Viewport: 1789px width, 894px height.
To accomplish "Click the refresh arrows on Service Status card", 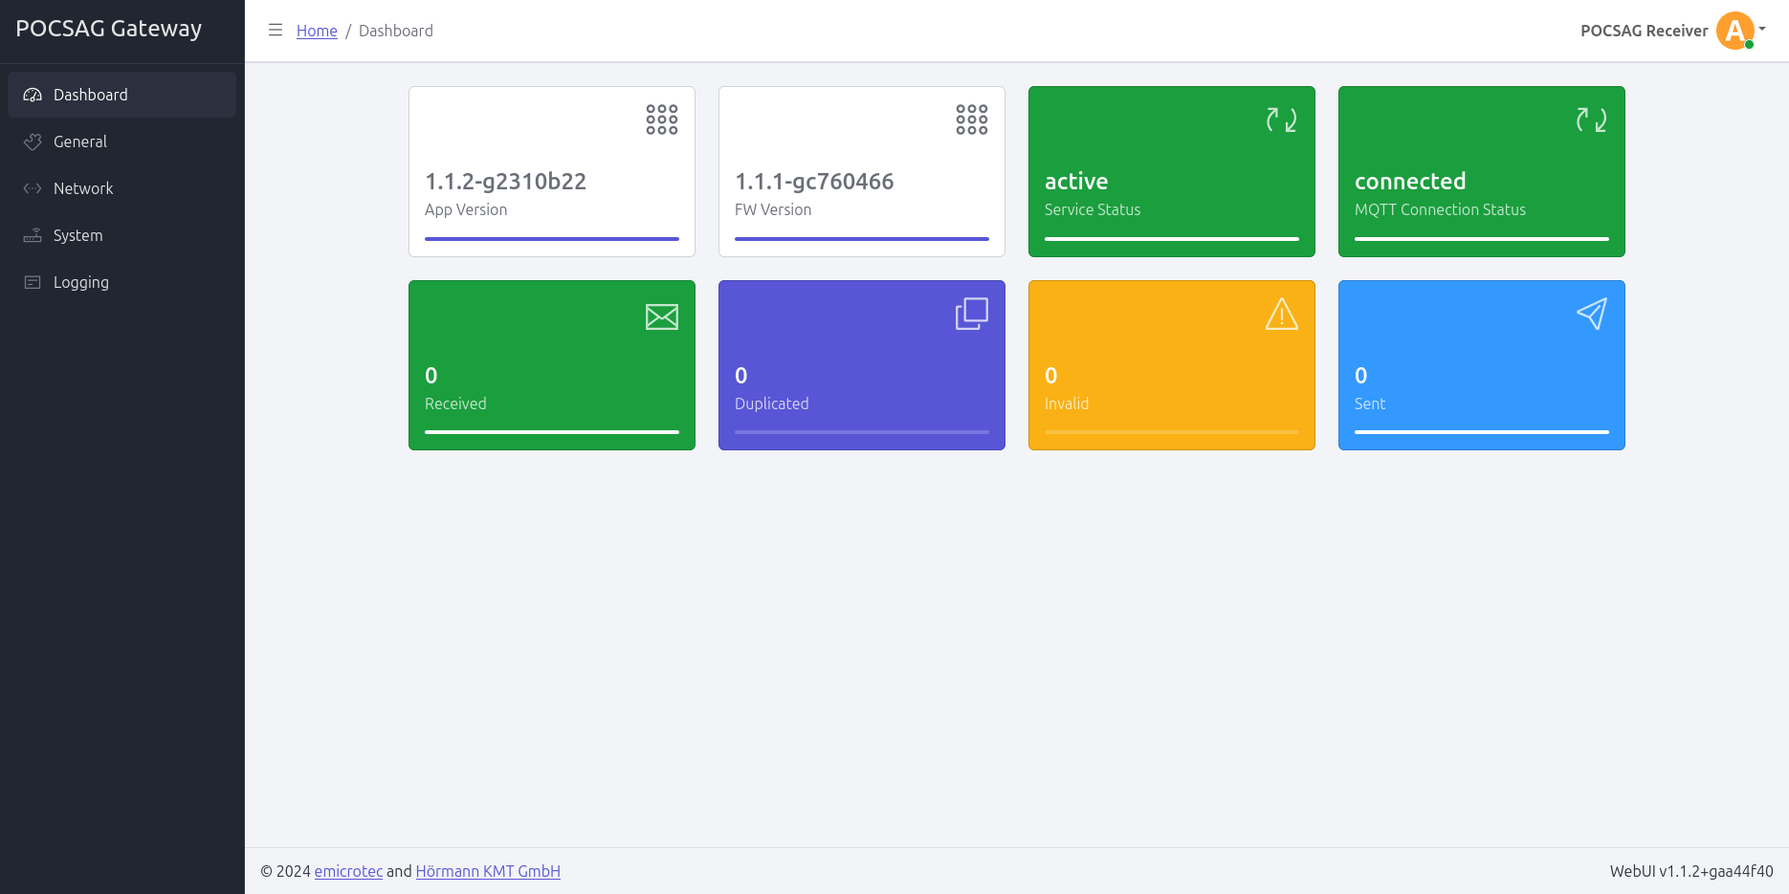I will pyautogui.click(x=1281, y=120).
